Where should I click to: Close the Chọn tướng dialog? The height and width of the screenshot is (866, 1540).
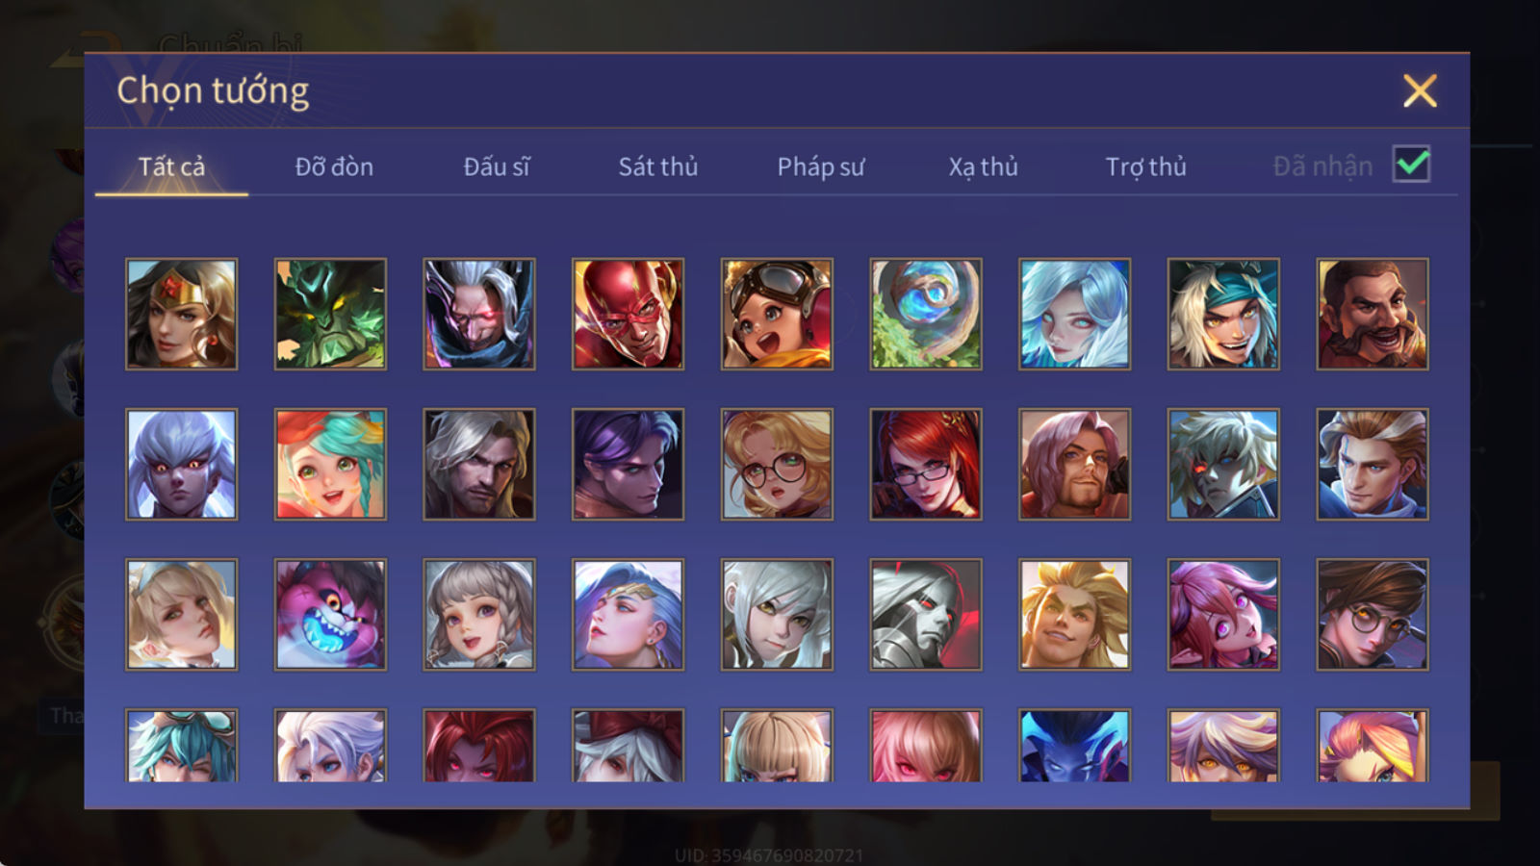pos(1420,90)
